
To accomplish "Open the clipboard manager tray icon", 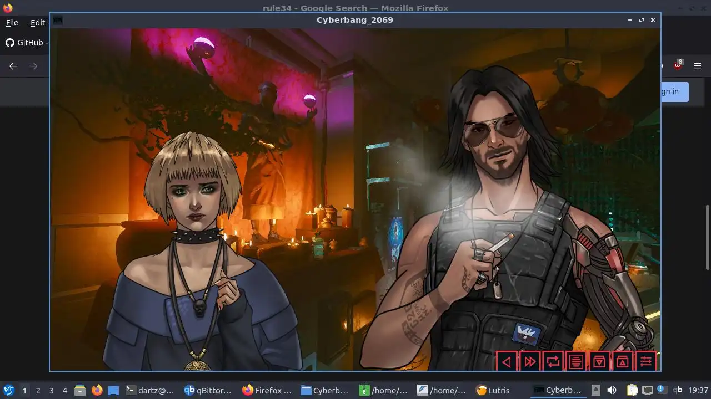I will [632, 390].
